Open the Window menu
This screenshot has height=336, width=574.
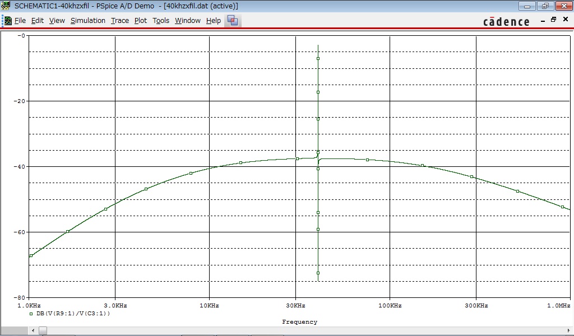click(187, 21)
